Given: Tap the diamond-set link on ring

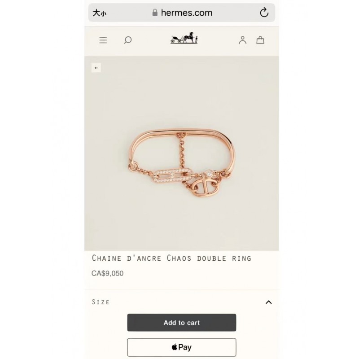Looking at the screenshot, I should [172, 175].
